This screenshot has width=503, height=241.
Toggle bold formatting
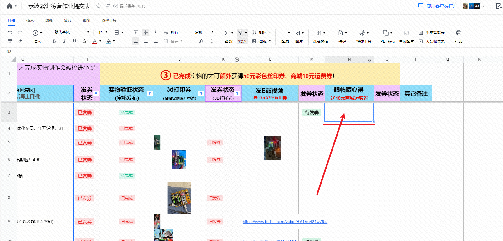click(x=54, y=41)
